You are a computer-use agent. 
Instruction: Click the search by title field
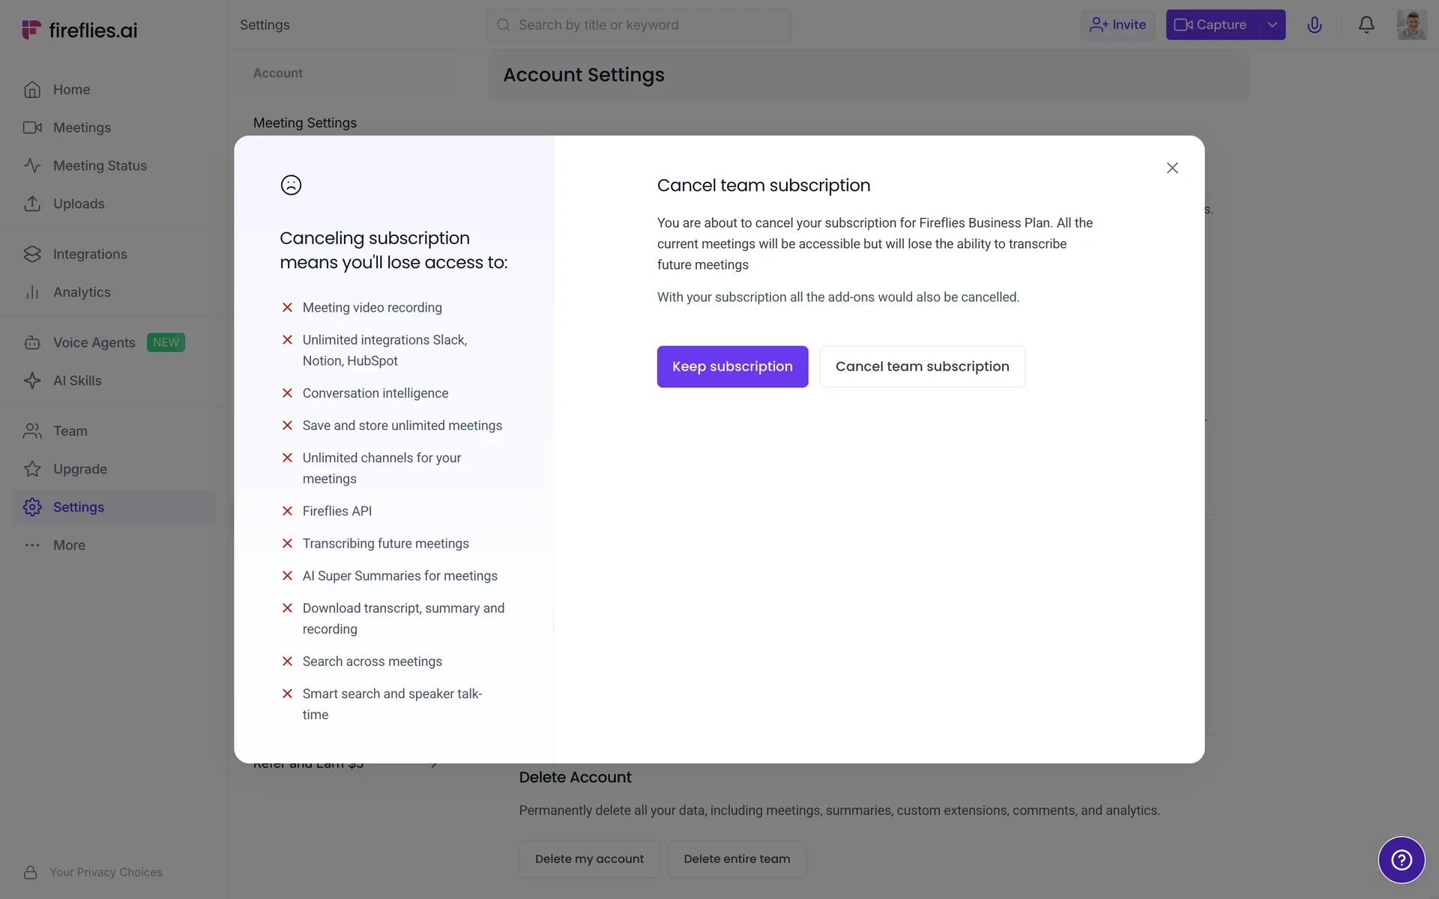click(x=639, y=25)
